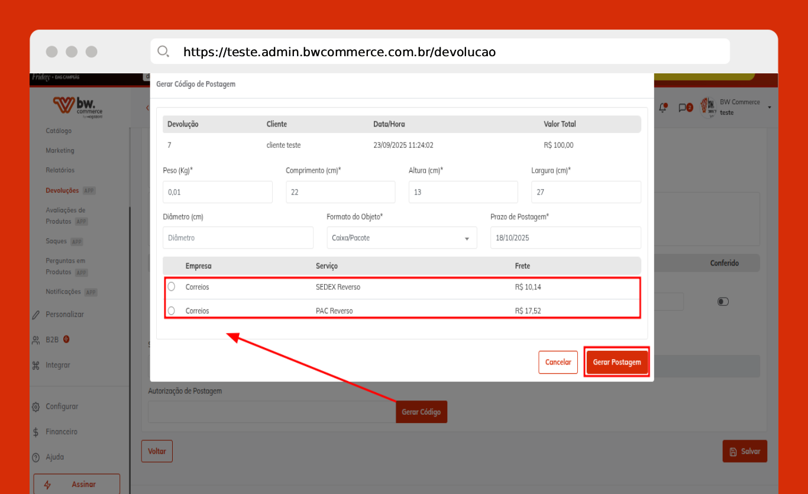The height and width of the screenshot is (494, 808).
Task: Open the notifications bell icon
Action: [663, 107]
